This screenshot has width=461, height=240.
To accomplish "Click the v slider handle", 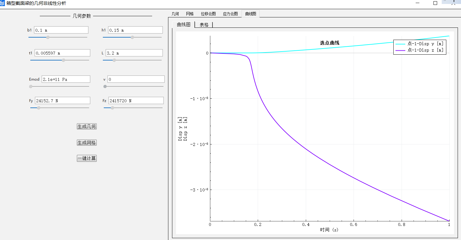I will click(105, 86).
